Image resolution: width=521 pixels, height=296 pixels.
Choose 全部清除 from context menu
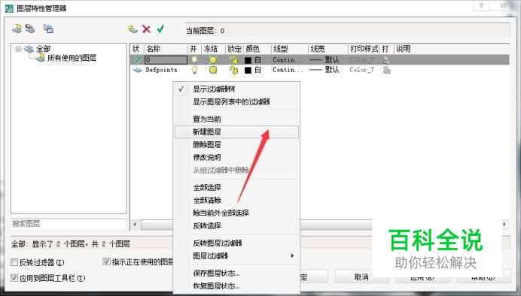(x=236, y=200)
